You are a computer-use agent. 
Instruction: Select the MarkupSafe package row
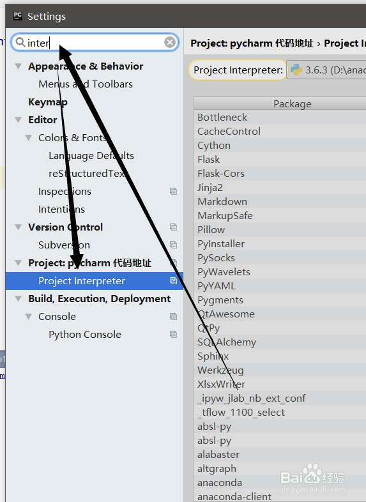coord(280,216)
